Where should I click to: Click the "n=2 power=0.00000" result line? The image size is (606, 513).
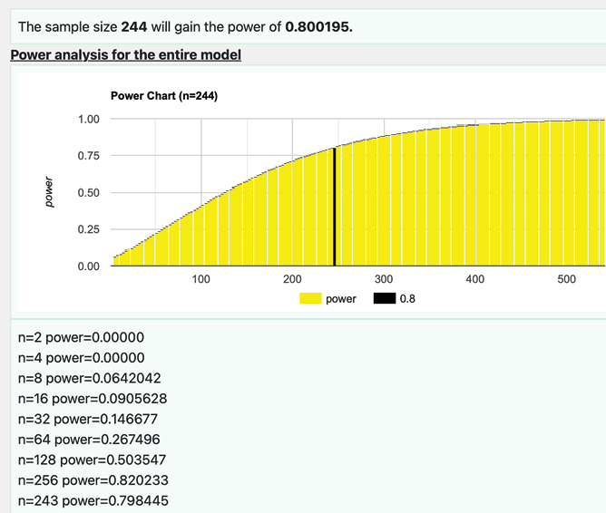coord(81,336)
